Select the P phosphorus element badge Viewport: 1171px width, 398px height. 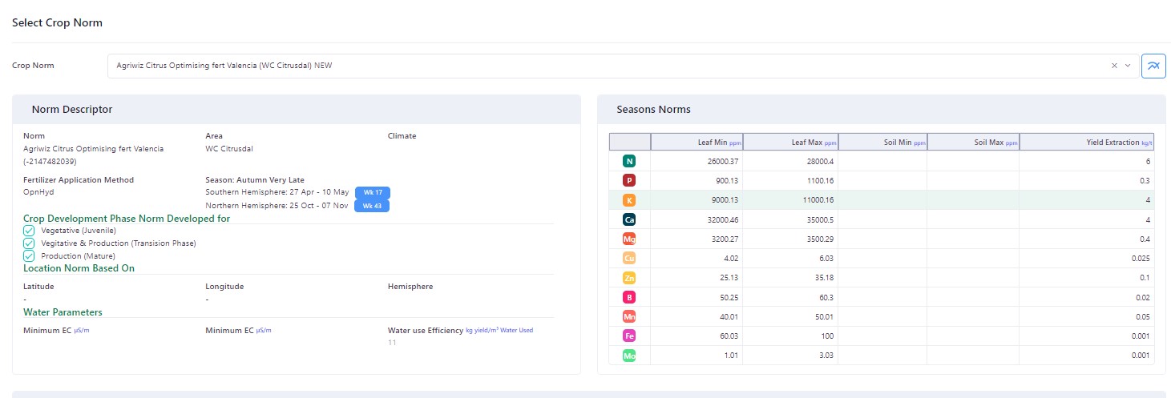(629, 180)
